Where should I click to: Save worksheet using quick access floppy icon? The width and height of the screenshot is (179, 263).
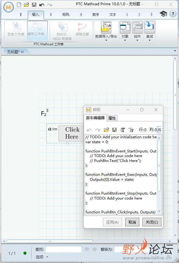point(34,5)
